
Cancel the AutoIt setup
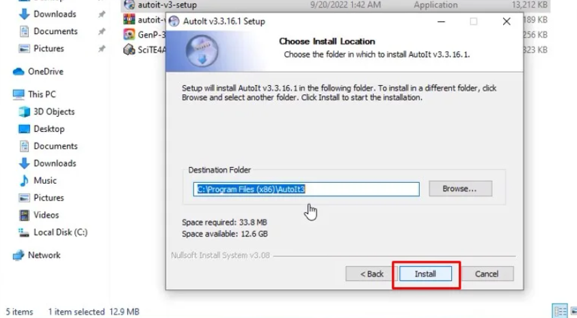(487, 274)
